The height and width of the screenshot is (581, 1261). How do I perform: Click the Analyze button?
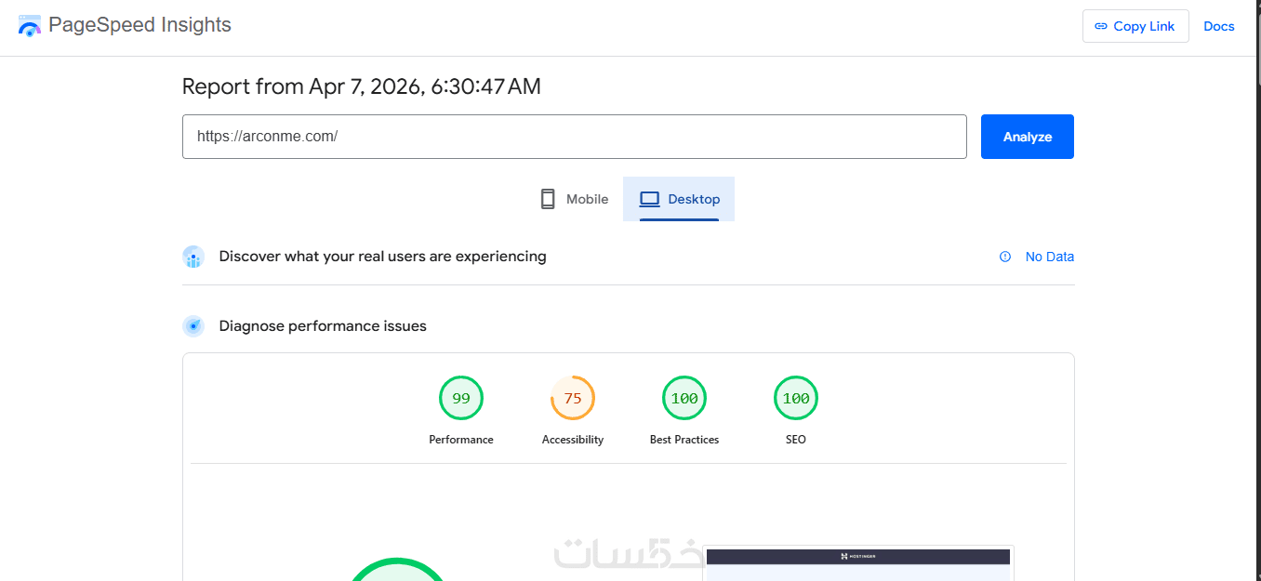point(1028,137)
